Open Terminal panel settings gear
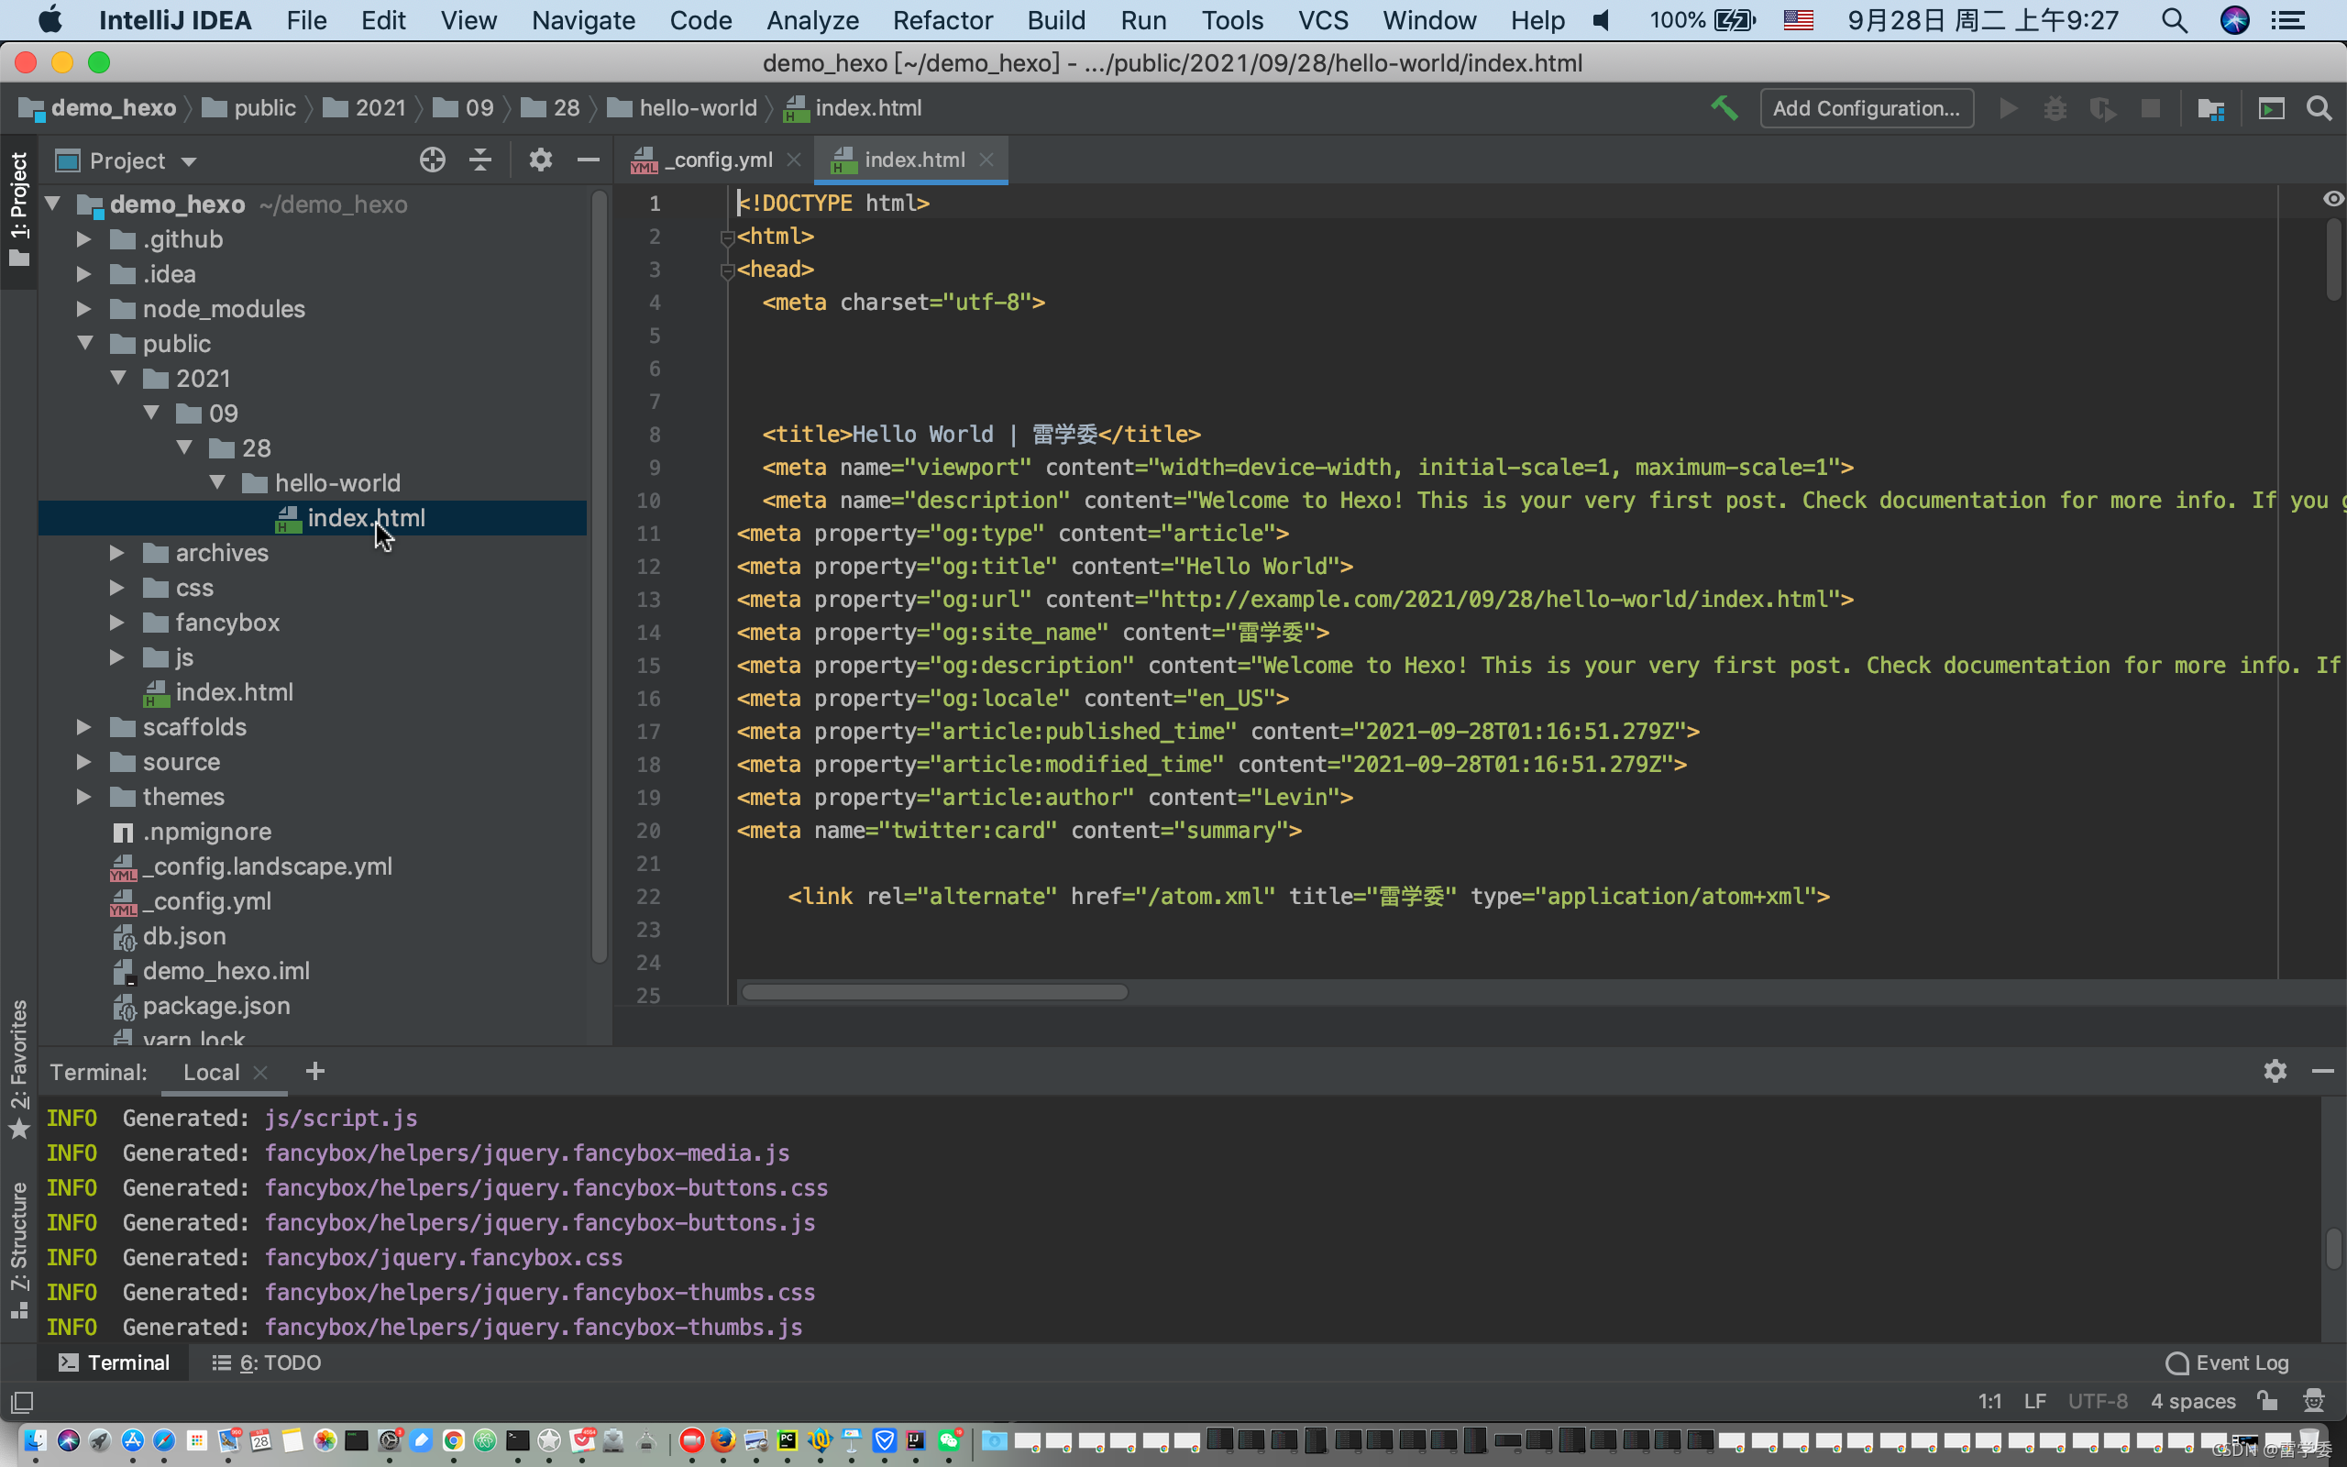This screenshot has height=1467, width=2347. tap(2275, 1071)
